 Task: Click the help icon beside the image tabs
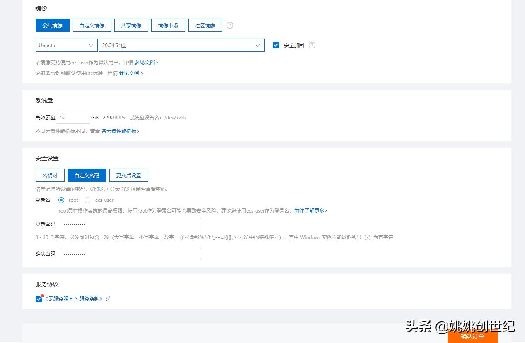[230, 25]
